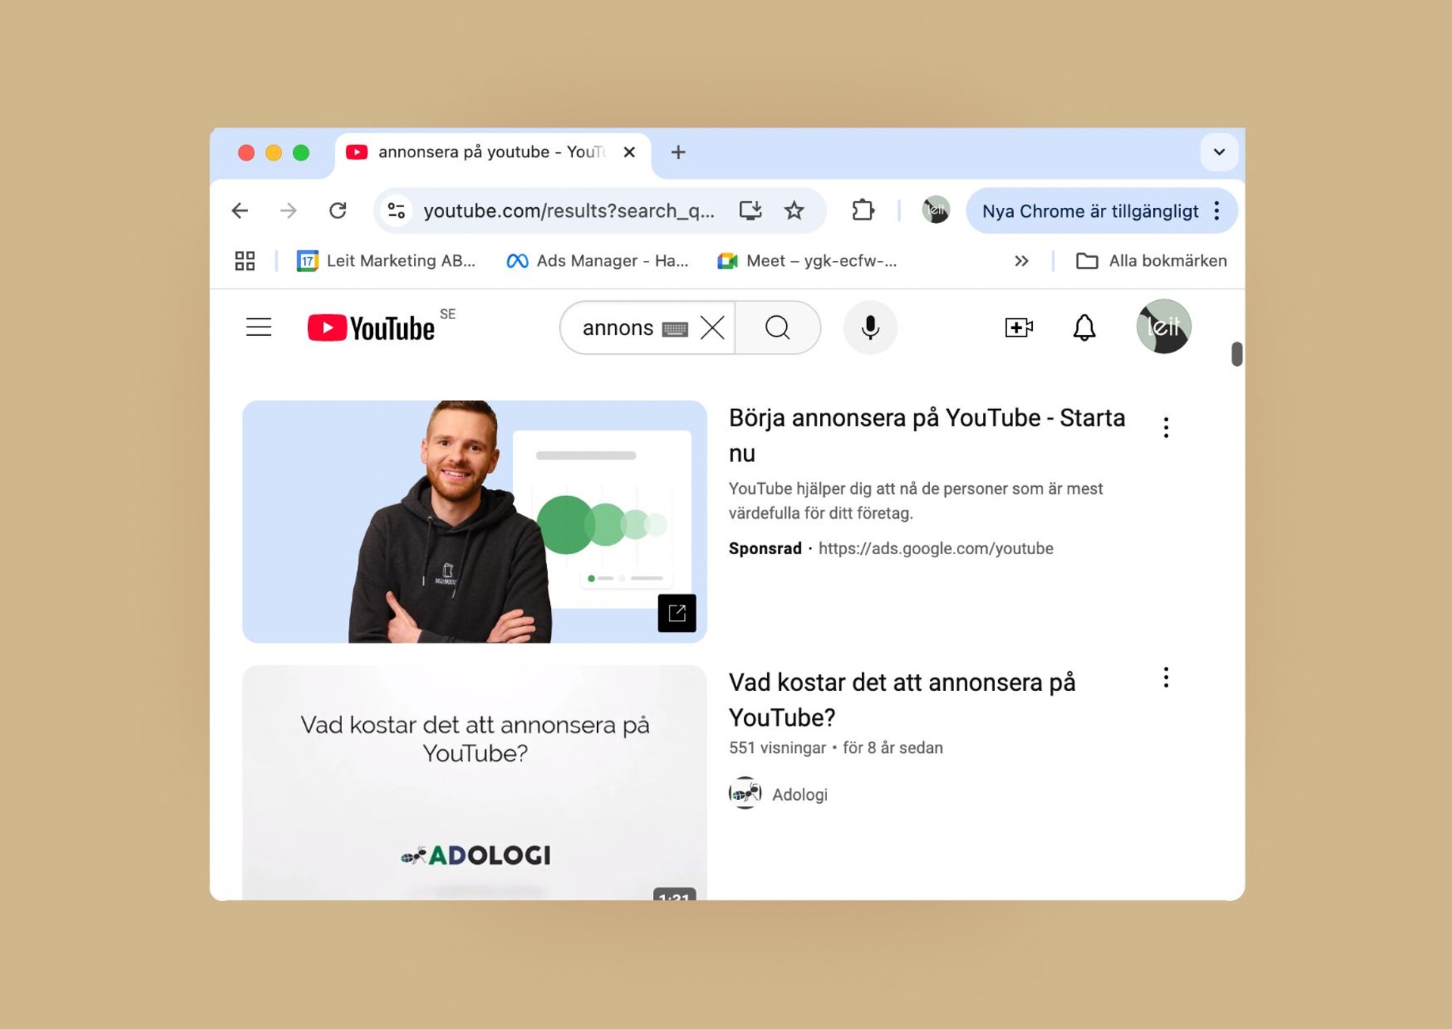
Task: Show hidden bookmarks with the double chevron
Action: coord(1021,261)
